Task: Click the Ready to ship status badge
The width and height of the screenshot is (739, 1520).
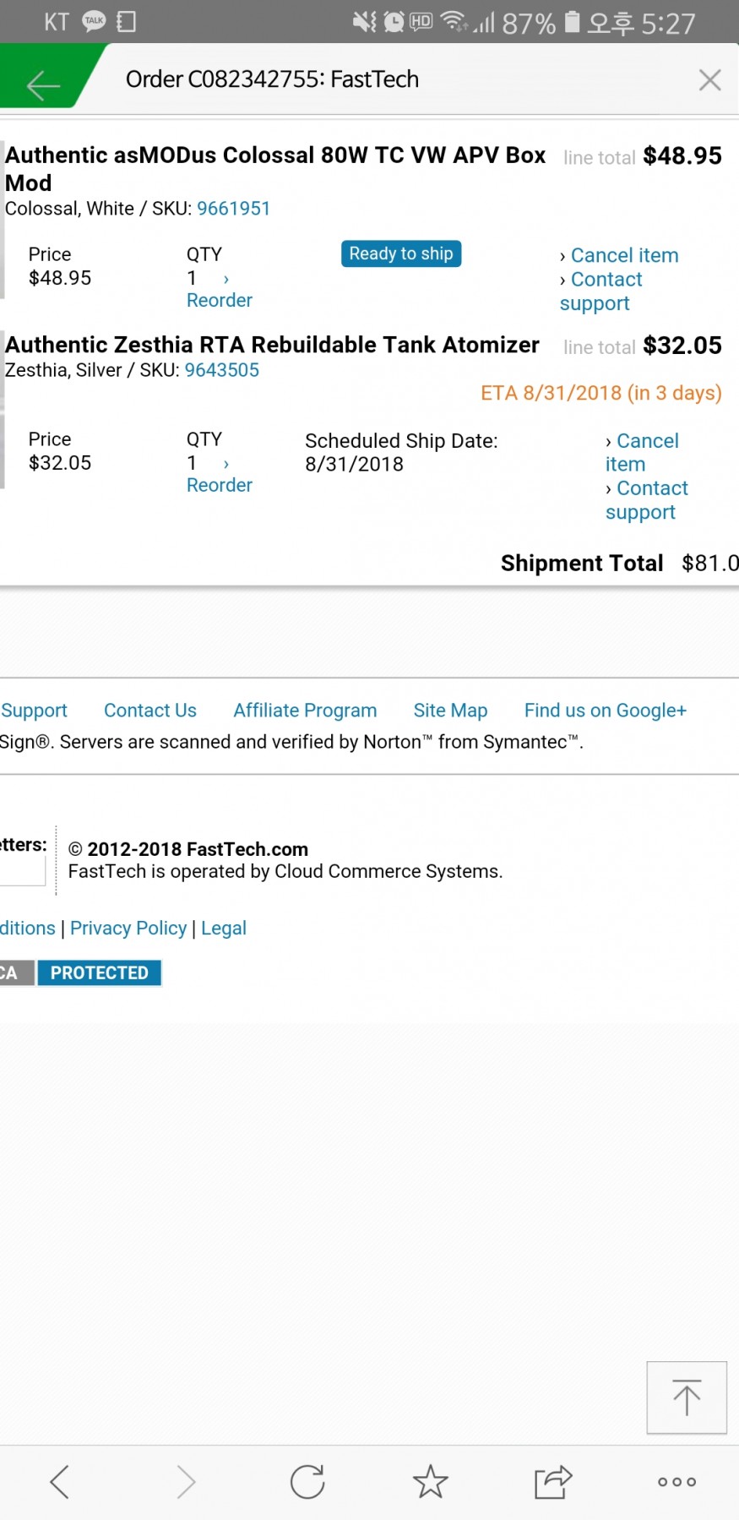Action: tap(401, 253)
